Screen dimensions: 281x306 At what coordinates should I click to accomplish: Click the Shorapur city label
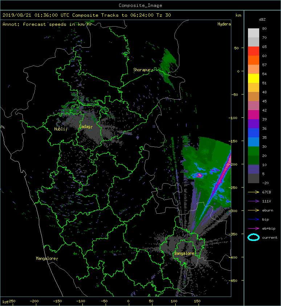click(x=143, y=70)
